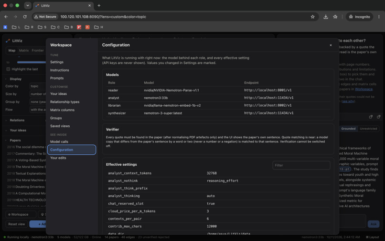Image resolution: width=385 pixels, height=241 pixels.
Task: Open the C bookmarks folder
Action: (55, 27)
